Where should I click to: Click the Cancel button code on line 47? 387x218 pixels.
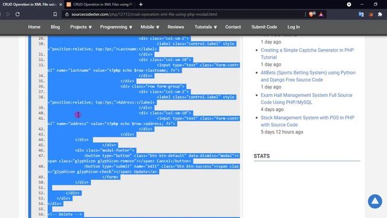[143, 159]
